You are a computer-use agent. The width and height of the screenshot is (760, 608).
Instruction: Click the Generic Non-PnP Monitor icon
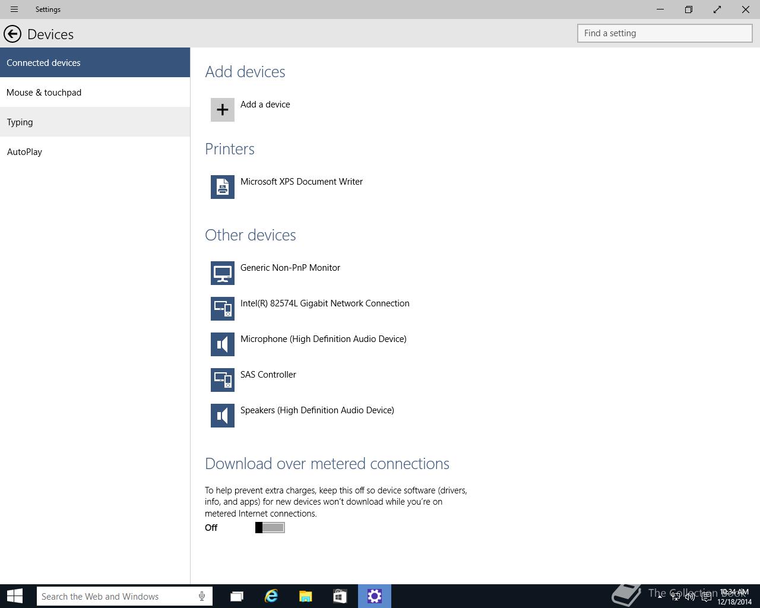[223, 273]
